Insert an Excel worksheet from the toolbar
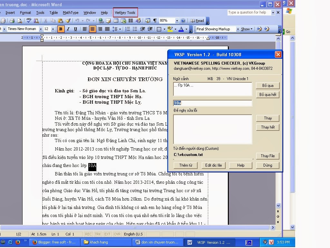The height and width of the screenshot is (248, 330). point(123,21)
